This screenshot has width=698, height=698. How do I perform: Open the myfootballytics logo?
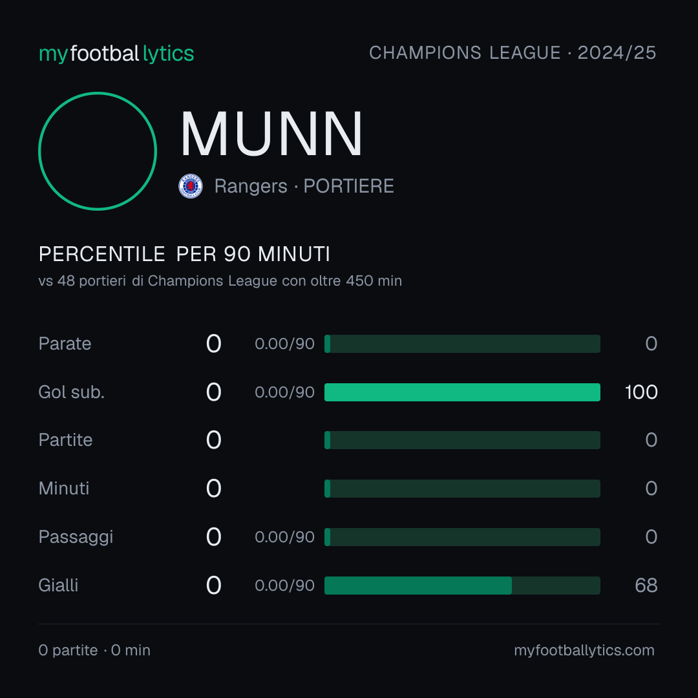(116, 54)
